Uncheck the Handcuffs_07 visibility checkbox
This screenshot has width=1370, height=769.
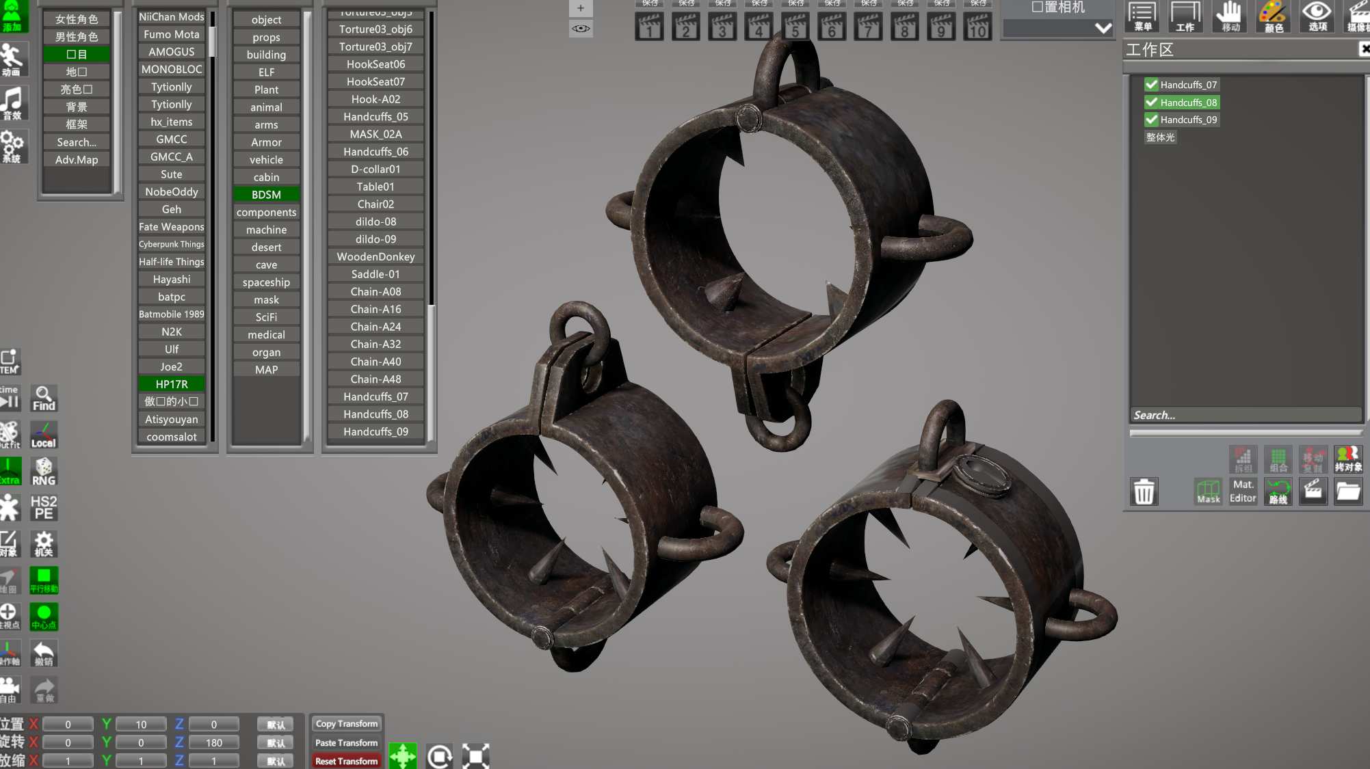(x=1152, y=85)
